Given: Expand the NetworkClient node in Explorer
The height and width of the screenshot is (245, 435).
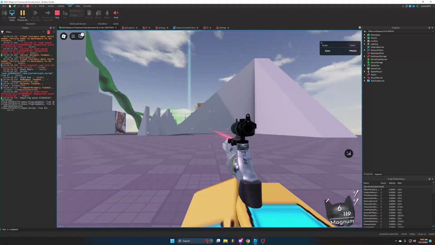Looking at the screenshot, I should [365, 50].
